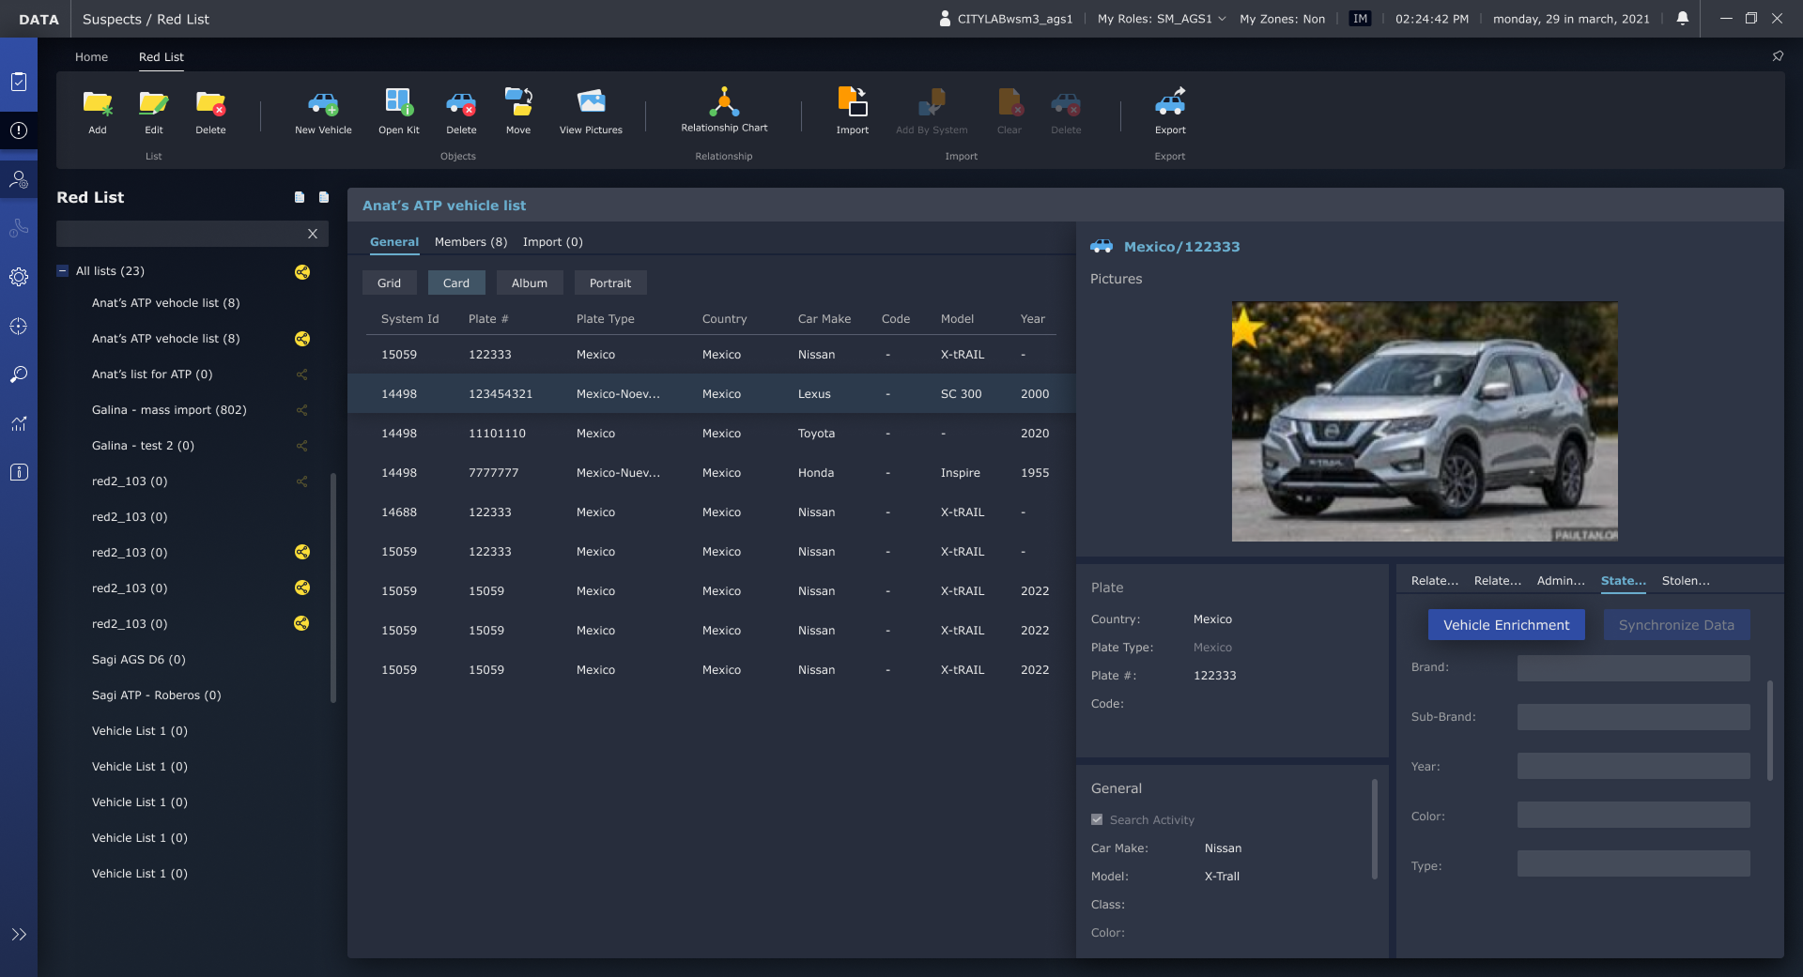Click the Red List search field
The height and width of the screenshot is (977, 1803).
point(178,234)
